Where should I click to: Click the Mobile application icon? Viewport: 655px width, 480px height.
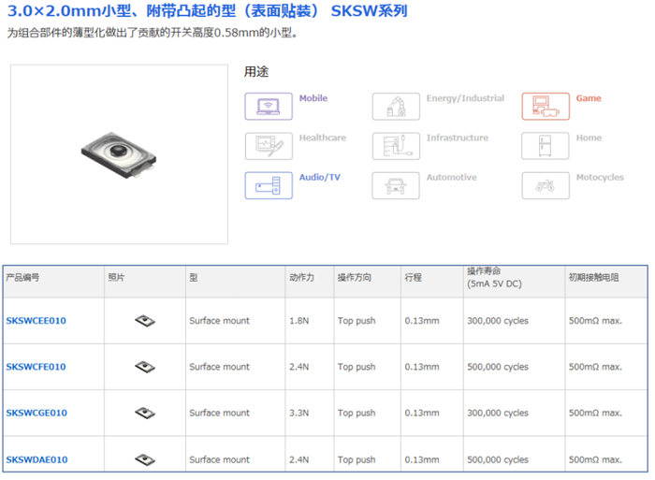point(269,107)
